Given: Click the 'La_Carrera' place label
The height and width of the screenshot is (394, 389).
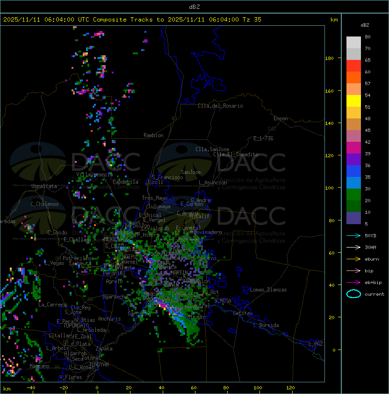Looking at the screenshot, I should pos(52,305).
